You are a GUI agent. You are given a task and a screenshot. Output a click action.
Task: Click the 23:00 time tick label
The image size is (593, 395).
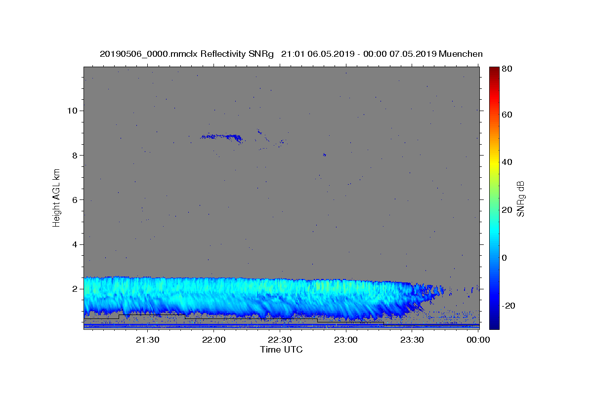coord(346,340)
